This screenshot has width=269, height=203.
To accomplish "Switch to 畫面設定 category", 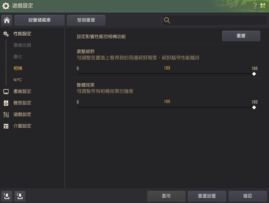I will pos(22,91).
